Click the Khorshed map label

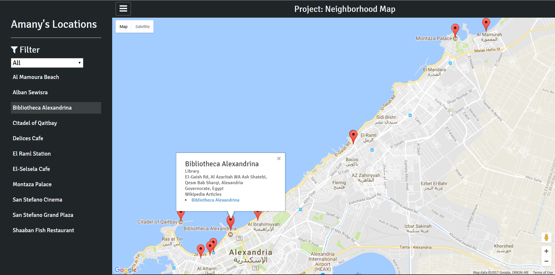(504, 248)
